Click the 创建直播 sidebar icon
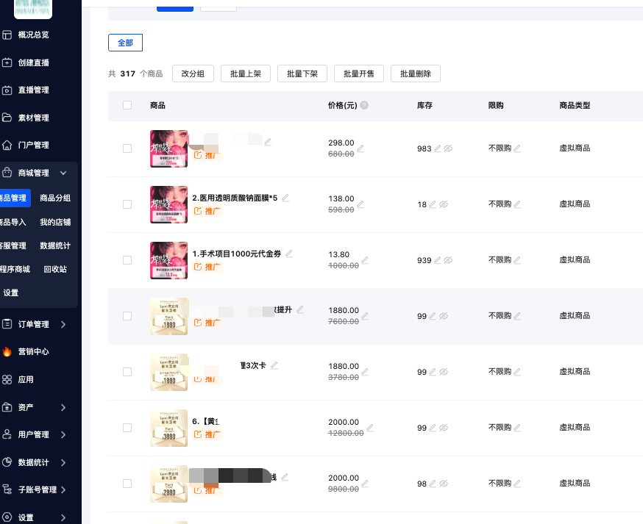This screenshot has width=643, height=524. 7,62
